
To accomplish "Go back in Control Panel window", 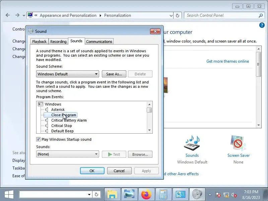I will pyautogui.click(x=8, y=15).
